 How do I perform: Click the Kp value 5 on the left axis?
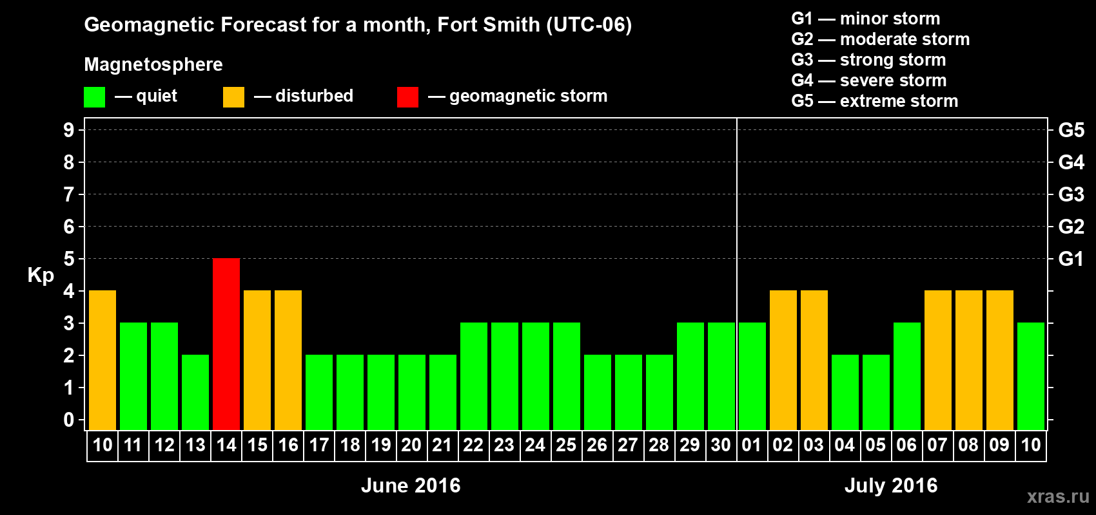pyautogui.click(x=69, y=259)
